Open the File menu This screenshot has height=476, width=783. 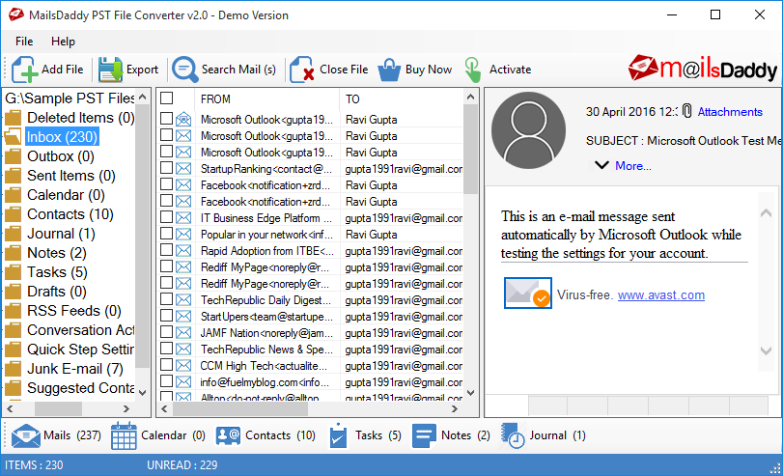click(x=24, y=42)
